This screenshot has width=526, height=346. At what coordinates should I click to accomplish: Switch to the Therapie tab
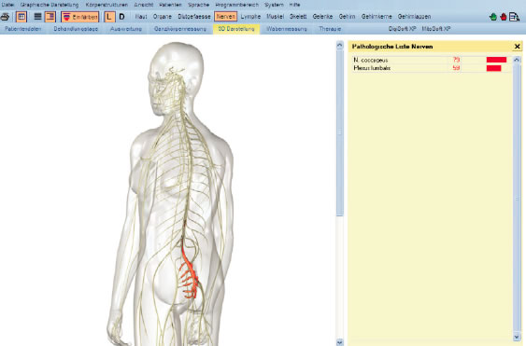click(330, 29)
